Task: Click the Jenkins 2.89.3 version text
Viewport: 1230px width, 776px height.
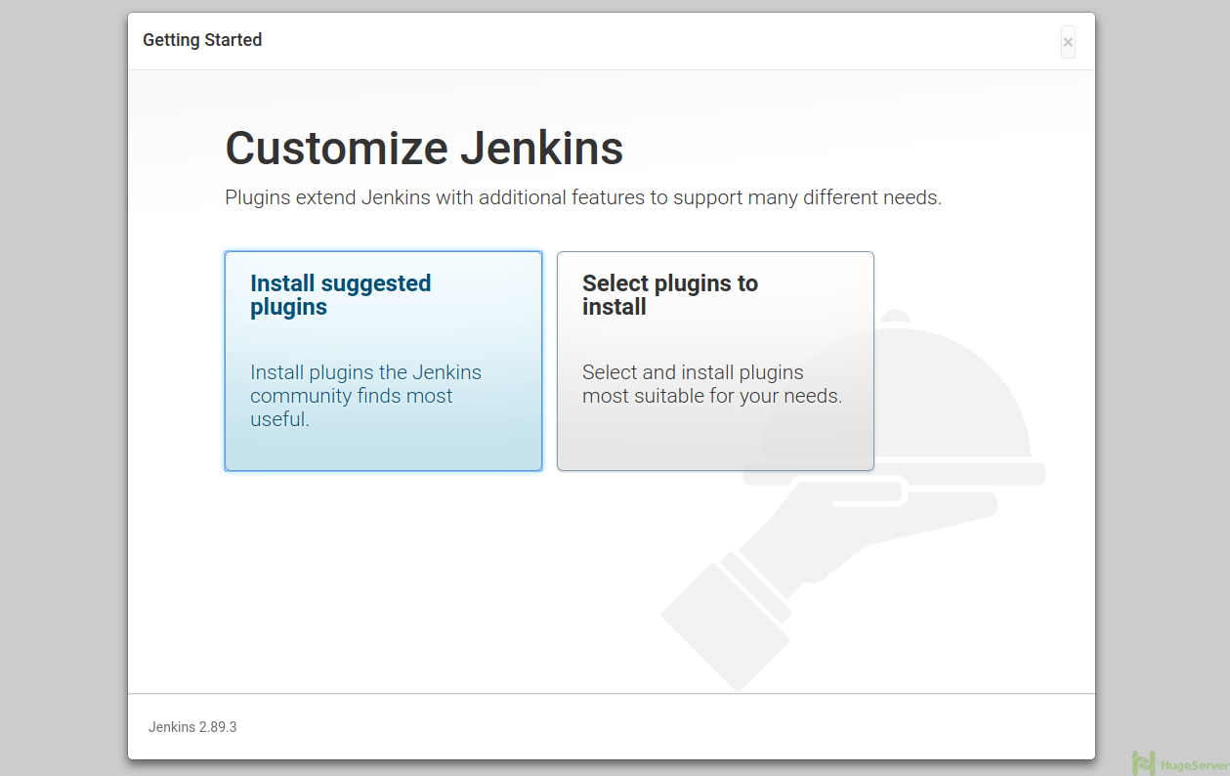Action: coord(192,727)
